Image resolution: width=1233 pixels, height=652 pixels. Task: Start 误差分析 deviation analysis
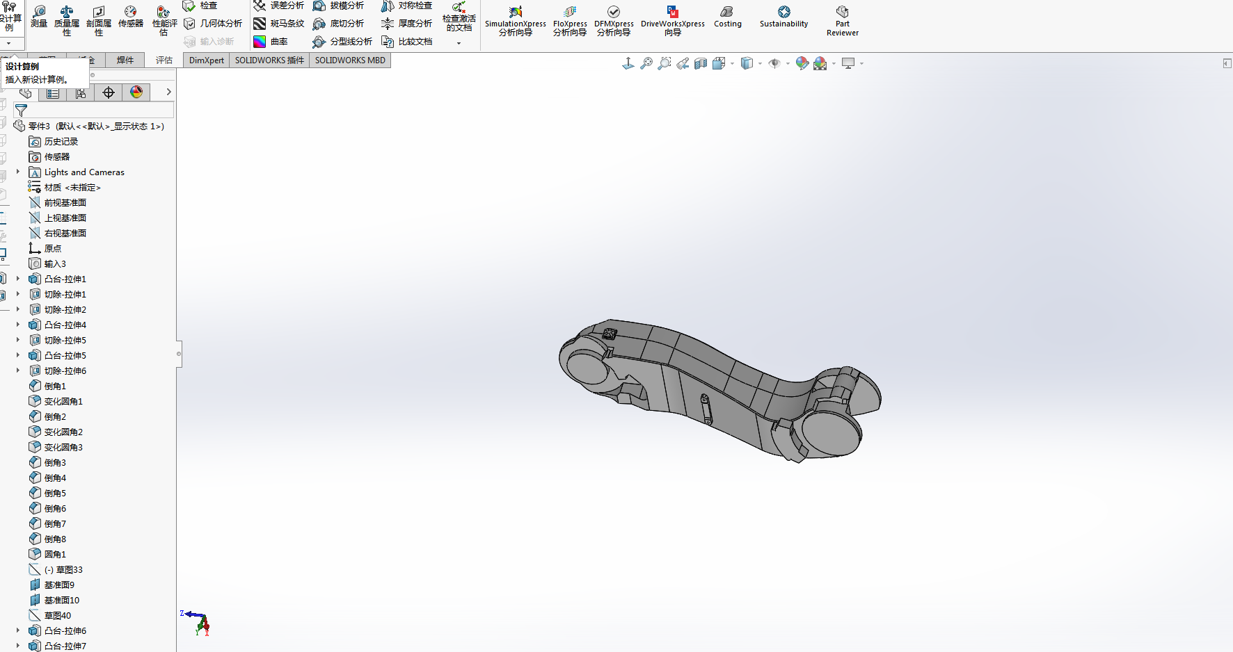(278, 6)
